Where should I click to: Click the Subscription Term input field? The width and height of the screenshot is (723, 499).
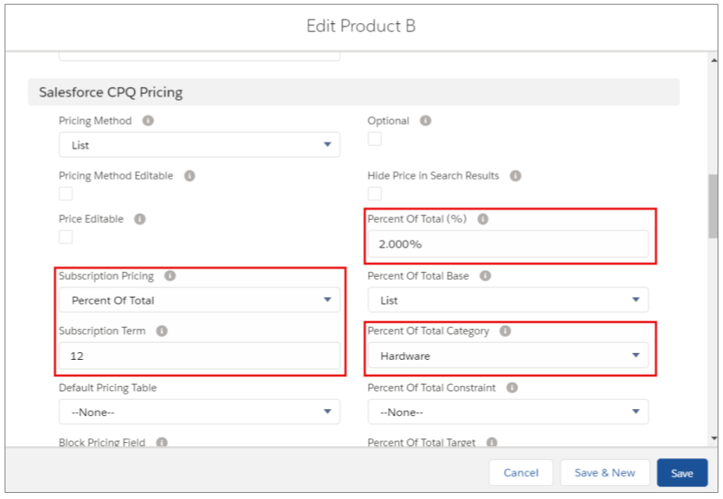[199, 355]
